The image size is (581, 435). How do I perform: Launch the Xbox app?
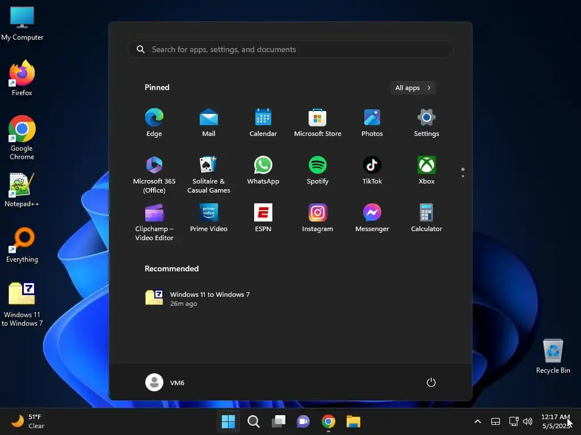(427, 170)
